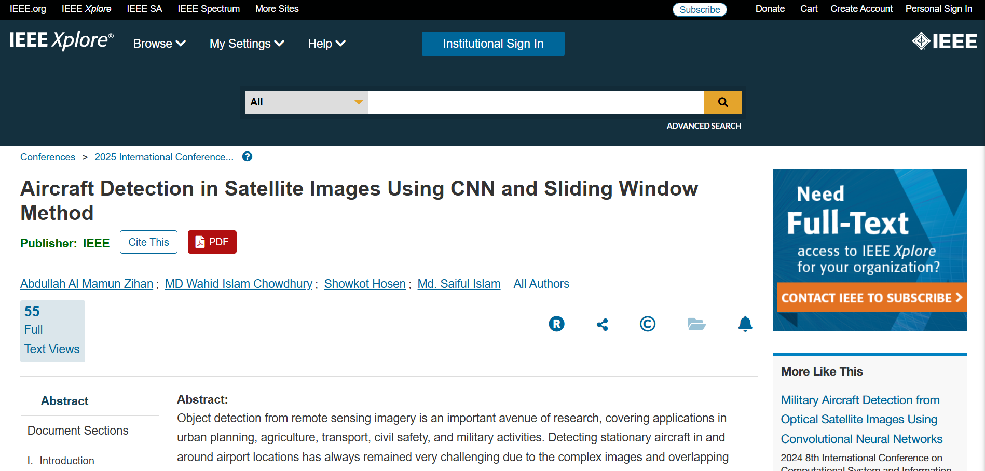Jump to Introduction section
The width and height of the screenshot is (985, 471).
(x=67, y=461)
